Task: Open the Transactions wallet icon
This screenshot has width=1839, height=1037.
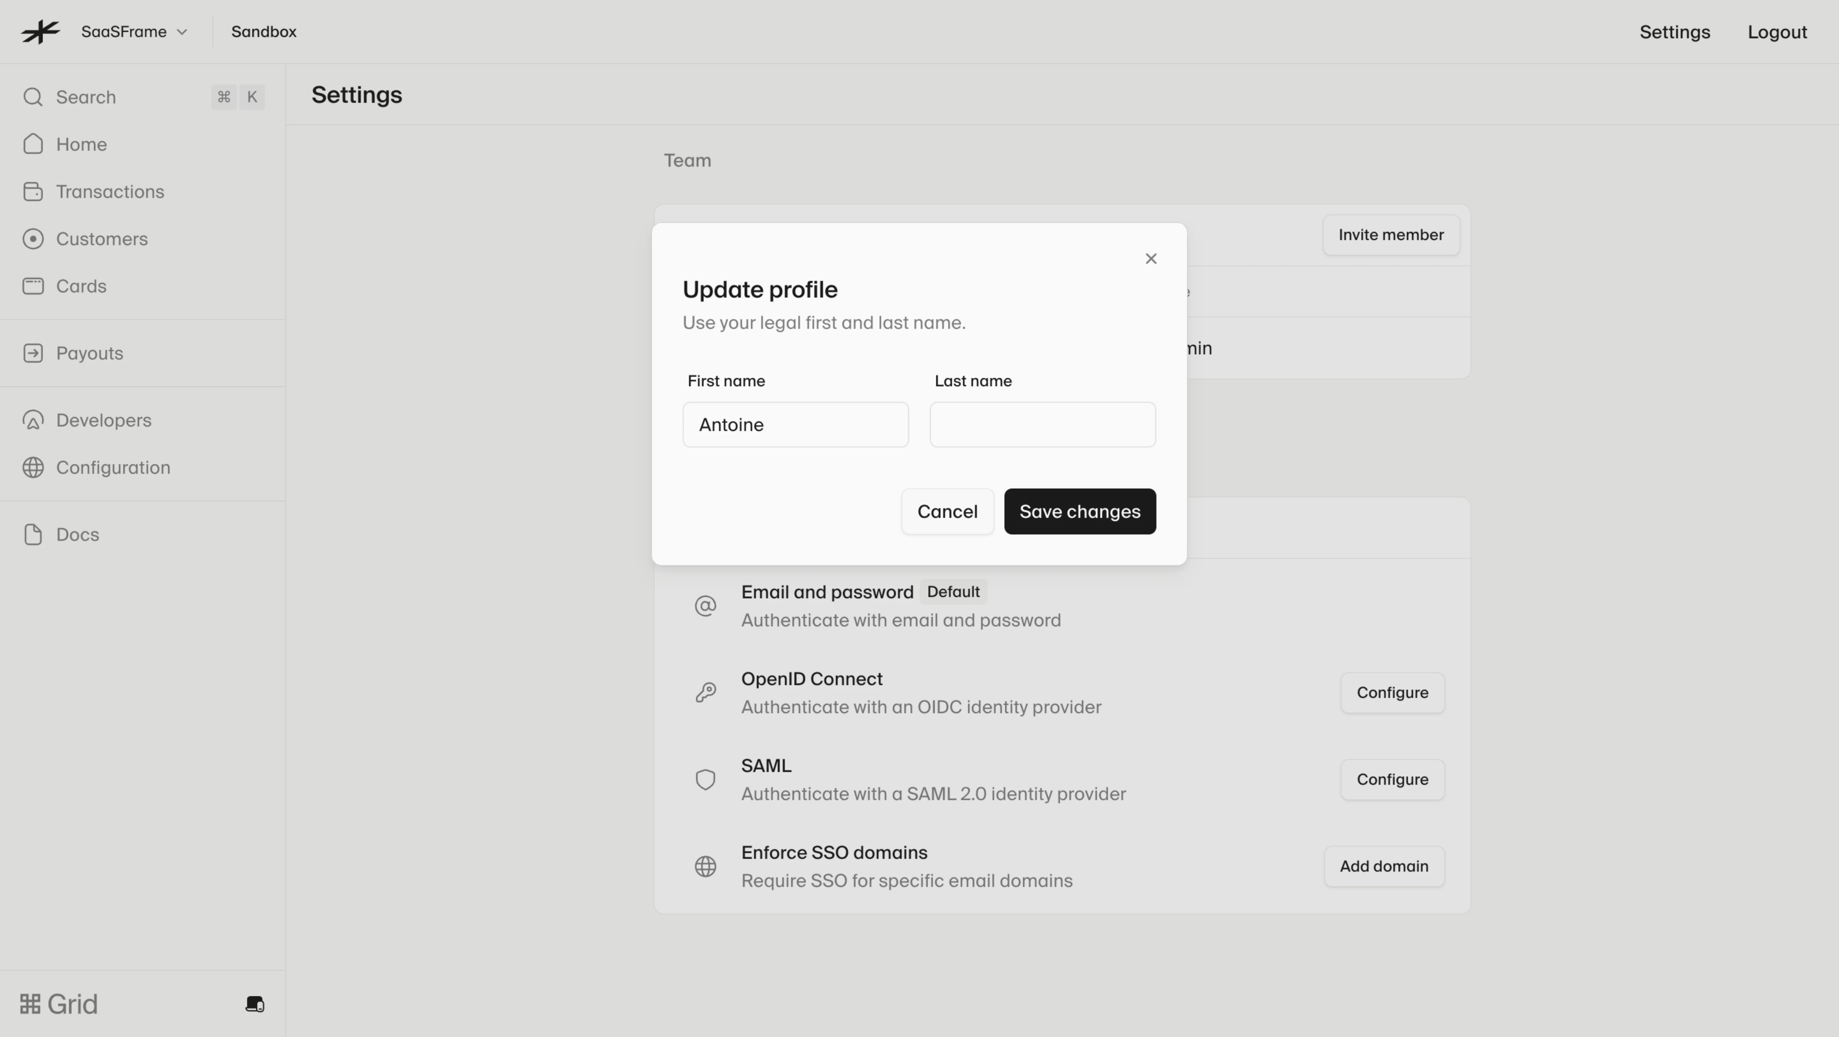Action: click(33, 191)
